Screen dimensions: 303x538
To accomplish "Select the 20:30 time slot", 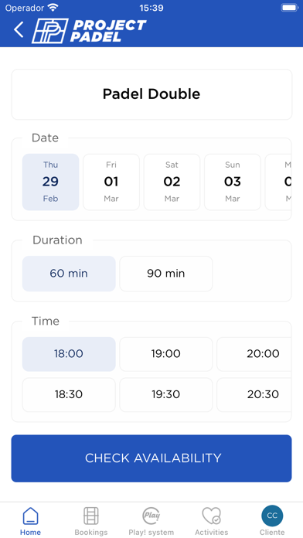I will 254,394.
